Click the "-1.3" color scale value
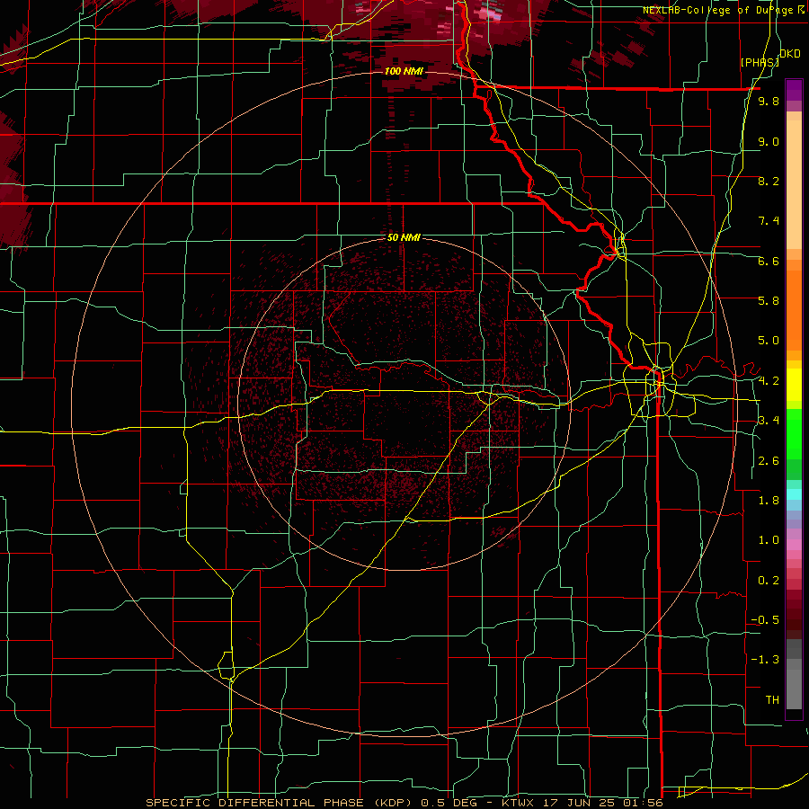Screen dimensions: 809x809 765,660
